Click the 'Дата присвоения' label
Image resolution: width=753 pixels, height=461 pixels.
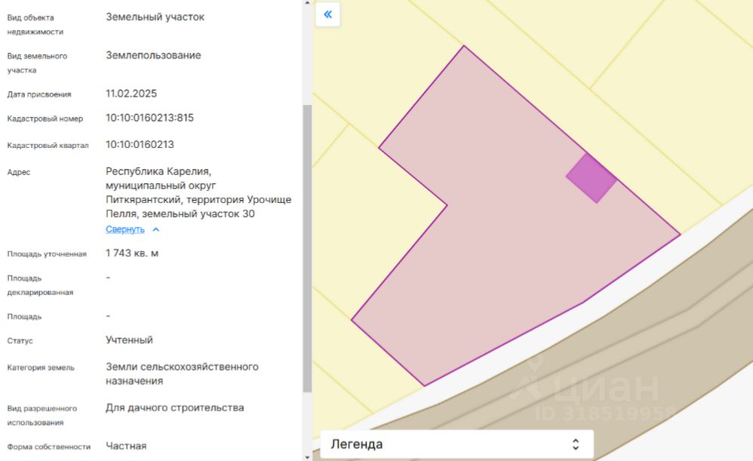coord(39,94)
